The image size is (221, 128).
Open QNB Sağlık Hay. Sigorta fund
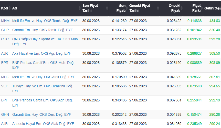(45, 41)
